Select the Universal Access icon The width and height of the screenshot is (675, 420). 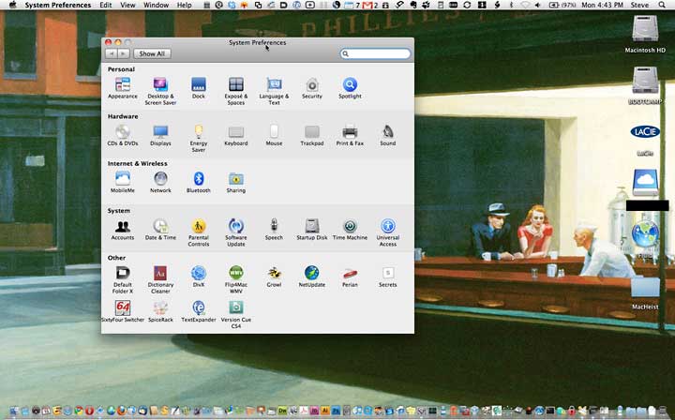tap(387, 227)
